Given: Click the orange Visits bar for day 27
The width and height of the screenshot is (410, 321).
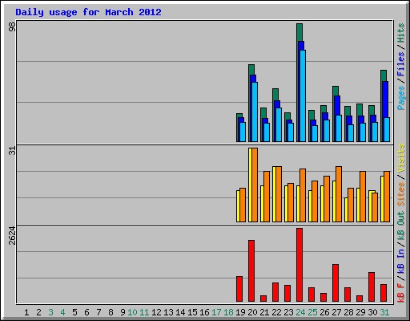Looking at the screenshot, I should coord(339,194).
